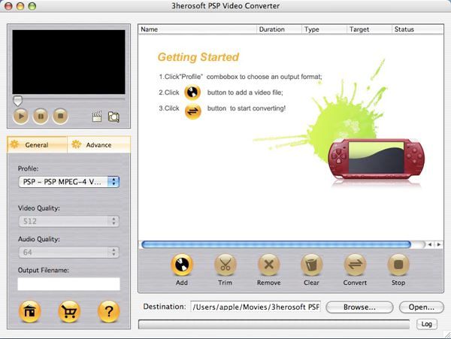The height and width of the screenshot is (339, 451).
Task: Click the conversion progress bar at bottom
Action: click(x=274, y=324)
